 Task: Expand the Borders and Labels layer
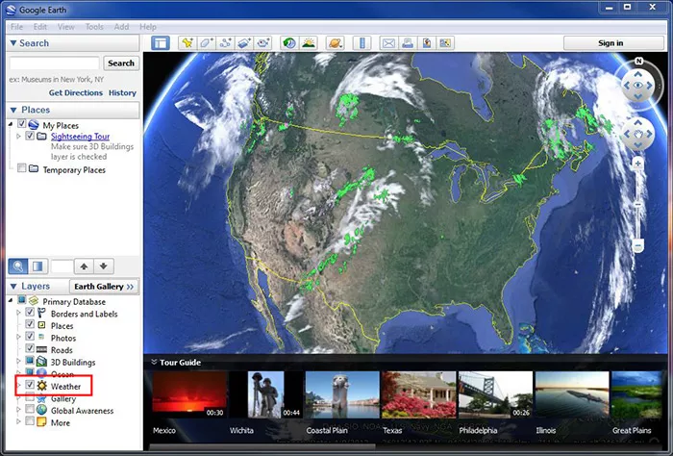[x=18, y=313]
